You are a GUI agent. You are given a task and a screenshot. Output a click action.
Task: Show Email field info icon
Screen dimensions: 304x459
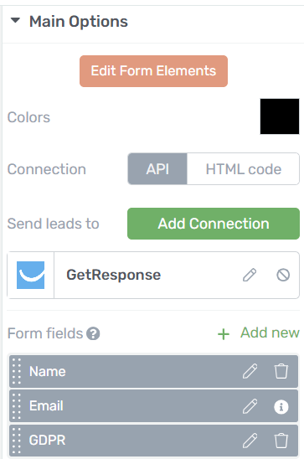(281, 406)
